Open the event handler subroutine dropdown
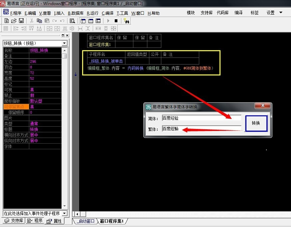 (65, 213)
